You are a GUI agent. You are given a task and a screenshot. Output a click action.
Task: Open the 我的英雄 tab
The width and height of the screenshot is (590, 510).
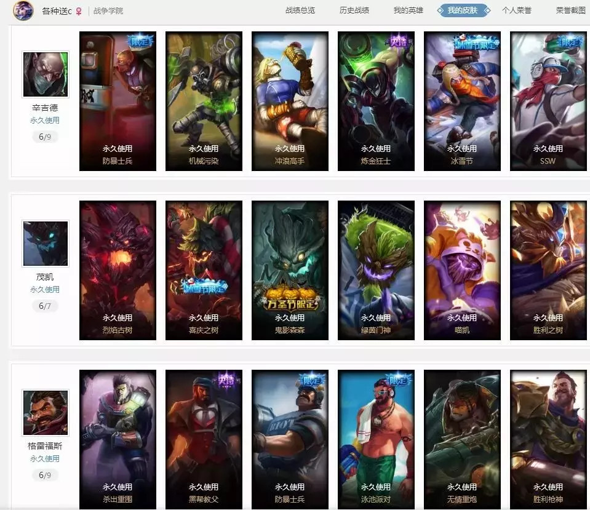pyautogui.click(x=409, y=10)
